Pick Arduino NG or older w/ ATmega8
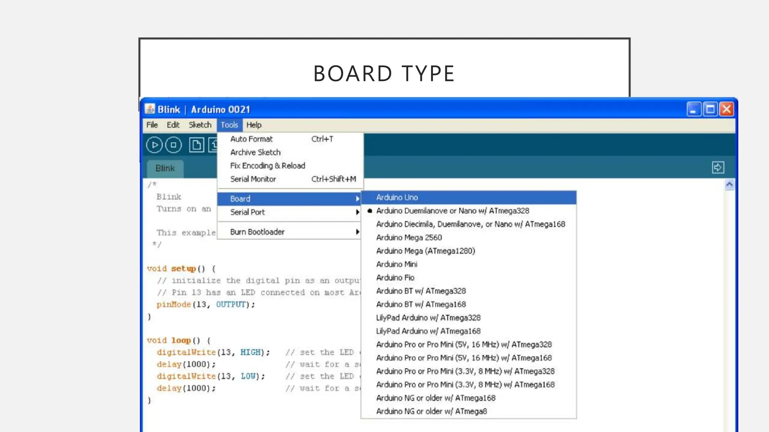This screenshot has width=769, height=432. coord(469,411)
